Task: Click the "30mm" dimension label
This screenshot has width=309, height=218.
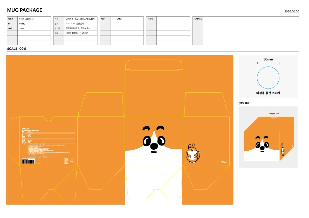Action: [268, 59]
